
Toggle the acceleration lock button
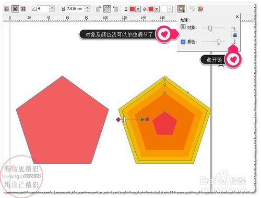point(235,35)
